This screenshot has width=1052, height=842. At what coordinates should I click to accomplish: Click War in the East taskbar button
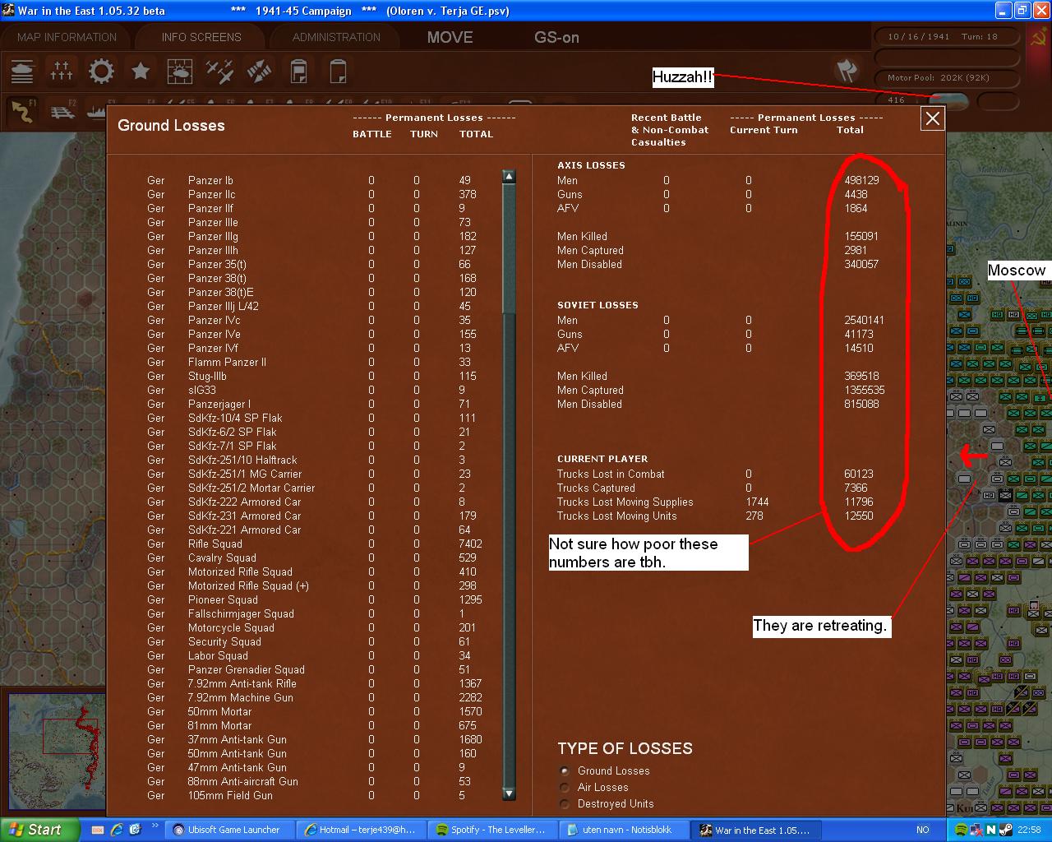coord(754,830)
